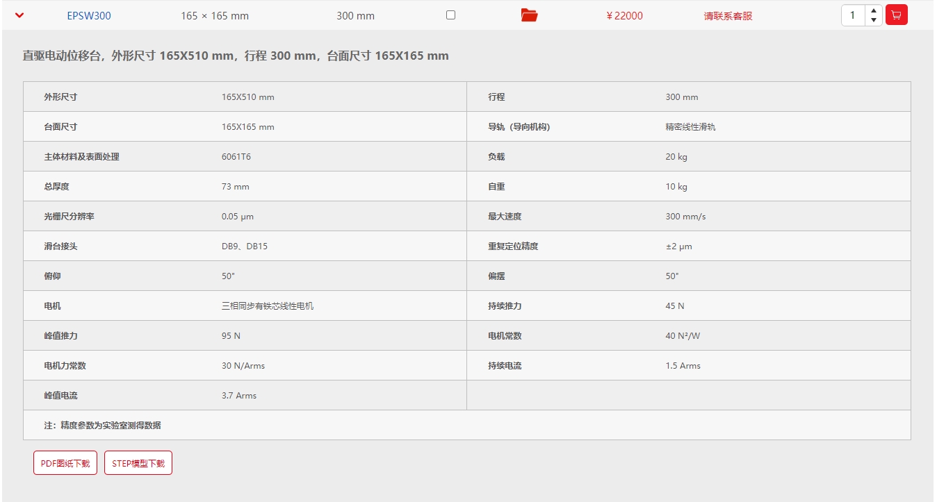937x502 pixels.
Task: Click the red open-folder icon
Action: click(530, 15)
